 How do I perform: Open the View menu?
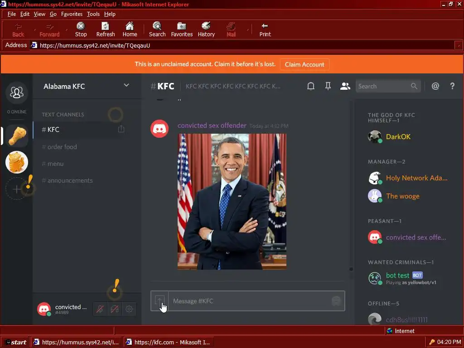[x=39, y=14]
